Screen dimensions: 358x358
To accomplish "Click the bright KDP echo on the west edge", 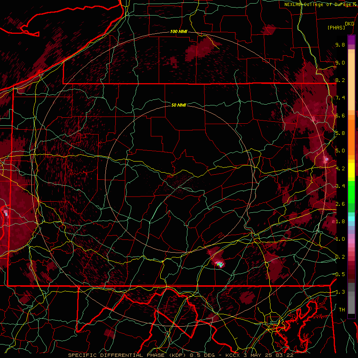I will coord(6,214).
